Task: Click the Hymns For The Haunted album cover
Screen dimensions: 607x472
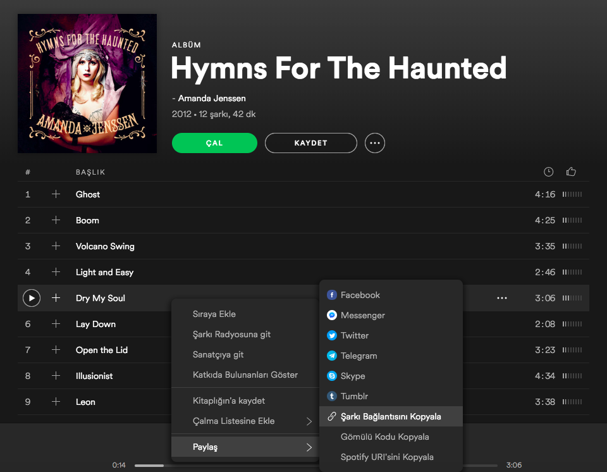Action: (87, 84)
